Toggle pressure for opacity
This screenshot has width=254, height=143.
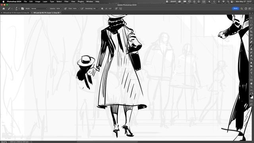tap(65, 9)
